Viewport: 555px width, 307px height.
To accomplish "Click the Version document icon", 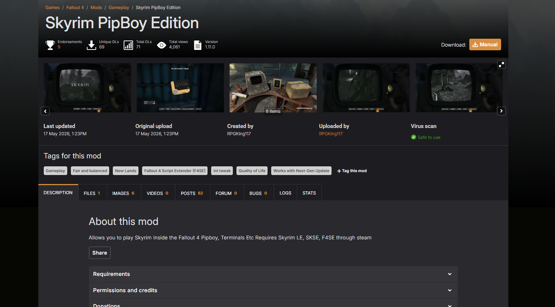I will [x=198, y=45].
